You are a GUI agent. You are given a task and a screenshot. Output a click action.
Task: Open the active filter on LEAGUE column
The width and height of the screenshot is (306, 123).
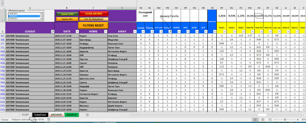click(53, 32)
